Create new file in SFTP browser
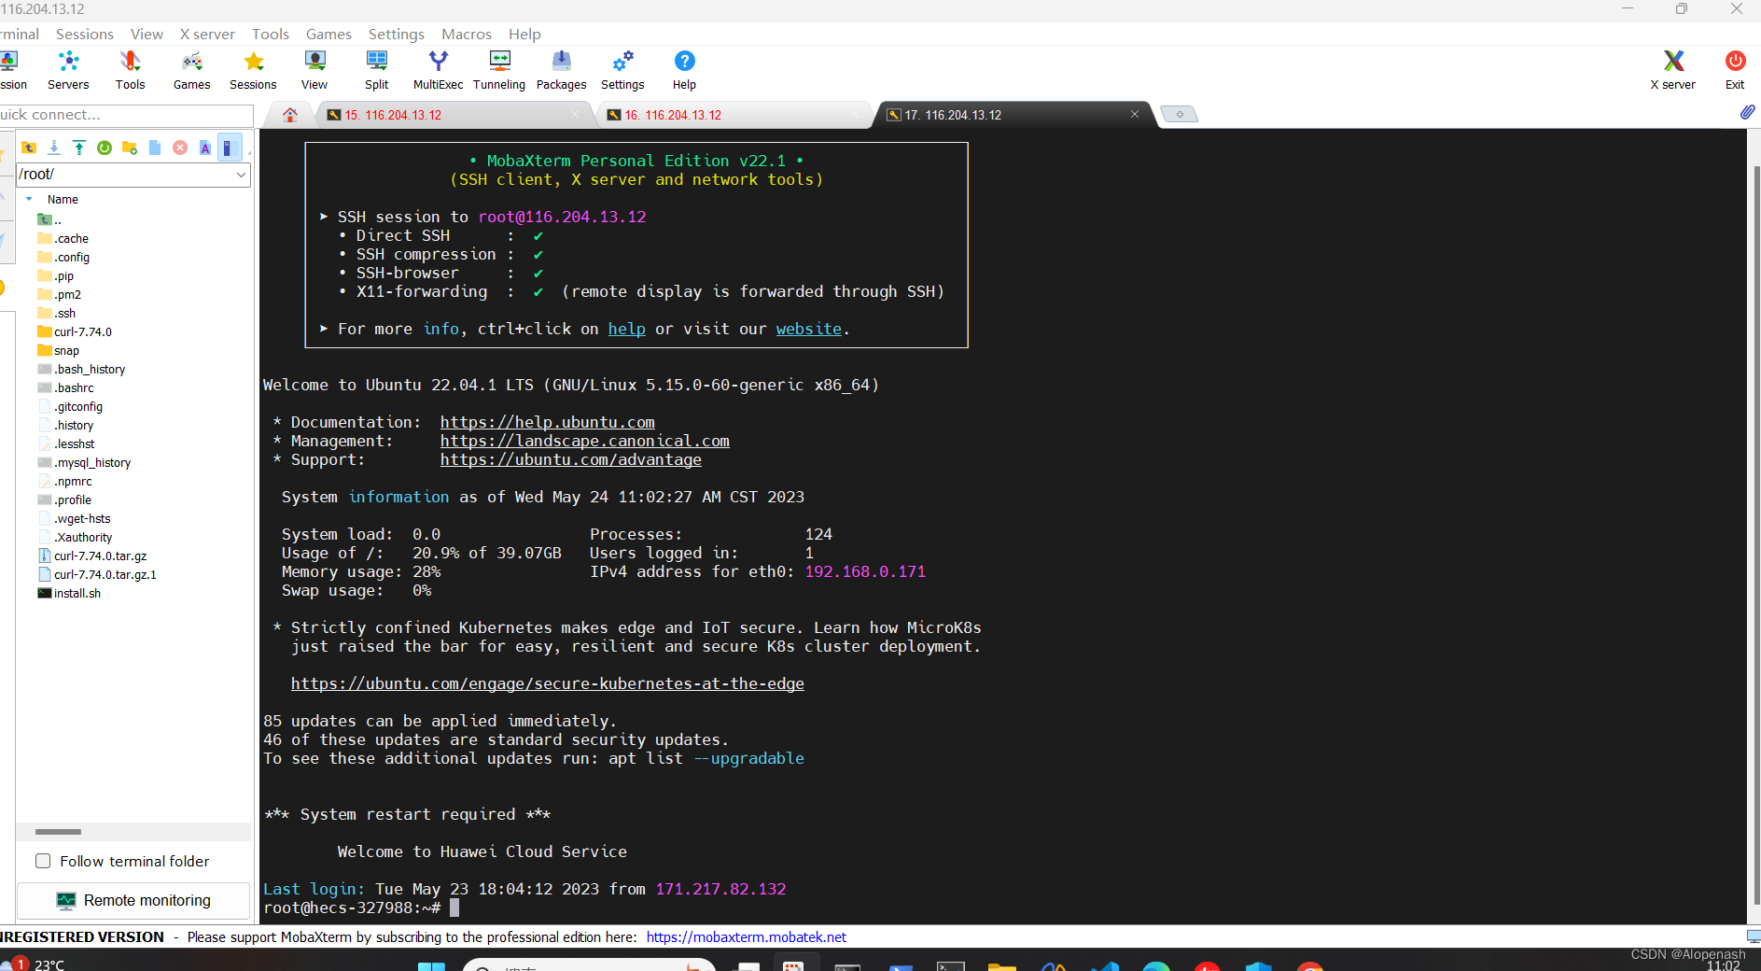This screenshot has height=971, width=1761. pyautogui.click(x=155, y=148)
